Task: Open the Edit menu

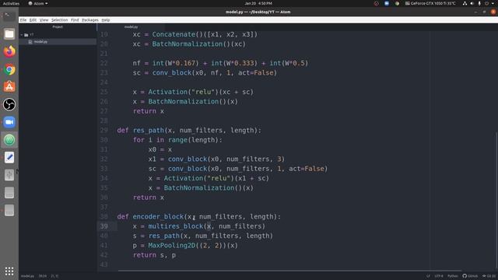Action: 33,19
